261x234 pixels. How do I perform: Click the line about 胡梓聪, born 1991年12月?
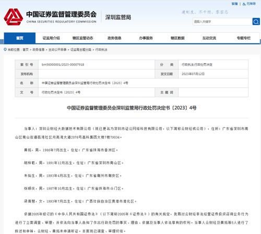(74, 163)
